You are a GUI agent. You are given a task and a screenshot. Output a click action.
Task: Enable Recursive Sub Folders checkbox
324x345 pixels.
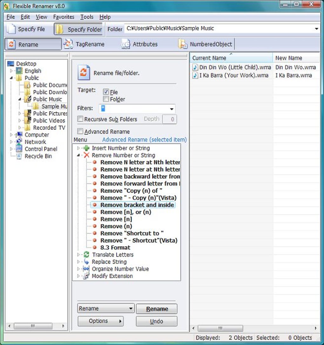coord(80,119)
